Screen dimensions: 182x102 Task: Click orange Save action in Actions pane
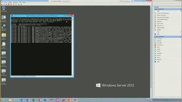pos(158,47)
